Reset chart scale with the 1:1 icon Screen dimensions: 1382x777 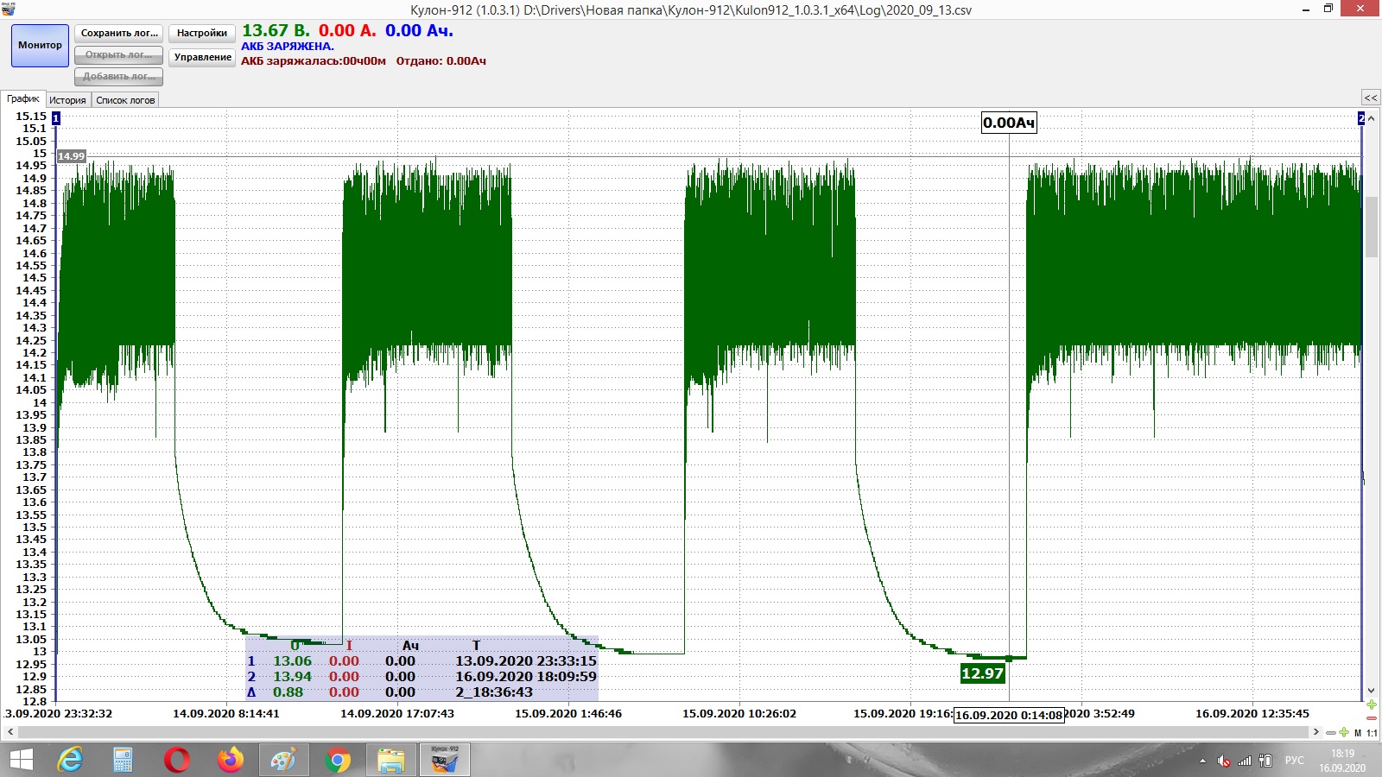[1372, 733]
